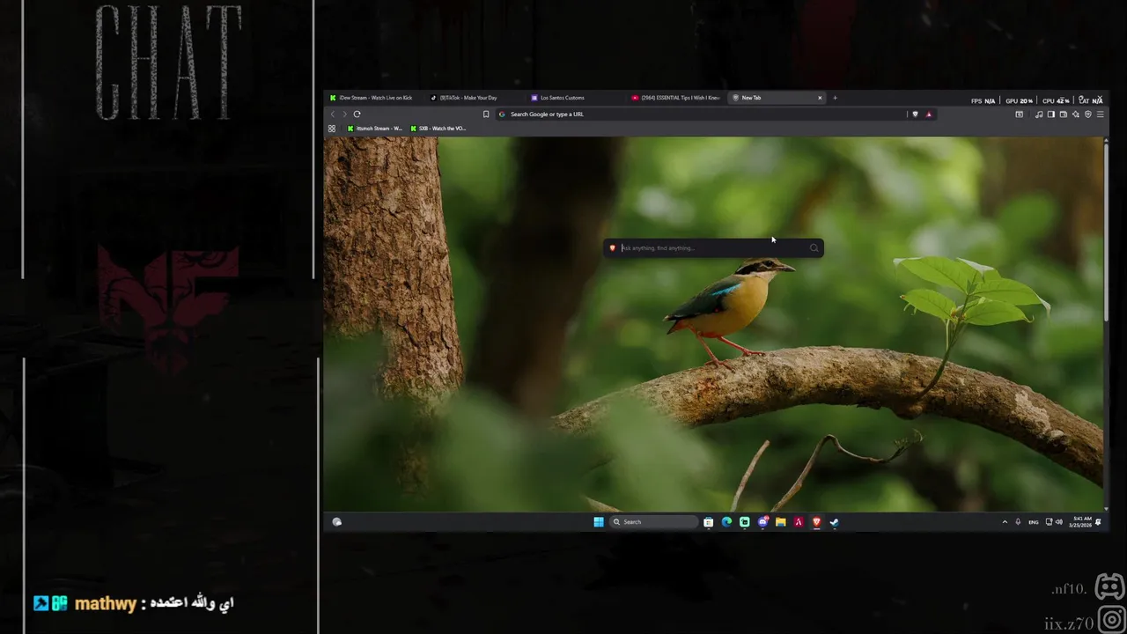Open Steam from the taskbar

coord(834,522)
